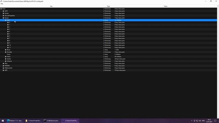Expand child 0 under Add

(8, 23)
